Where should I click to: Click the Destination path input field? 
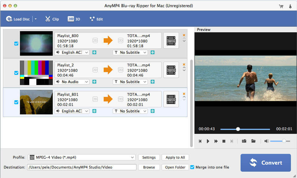point(82,167)
